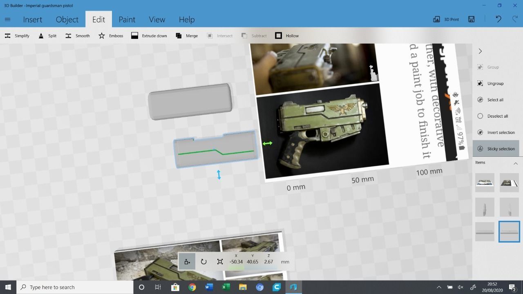Click the muted volume icon

(x=461, y=287)
